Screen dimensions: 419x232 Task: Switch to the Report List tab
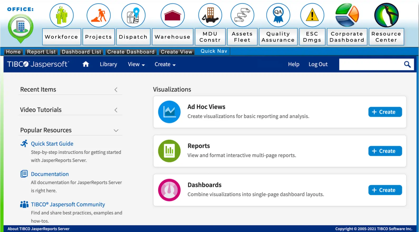[41, 52]
